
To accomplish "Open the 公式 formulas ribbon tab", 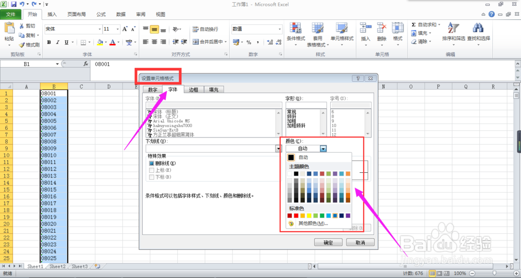I will [x=101, y=14].
